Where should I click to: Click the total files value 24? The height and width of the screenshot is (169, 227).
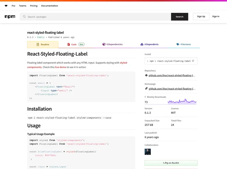(173, 125)
